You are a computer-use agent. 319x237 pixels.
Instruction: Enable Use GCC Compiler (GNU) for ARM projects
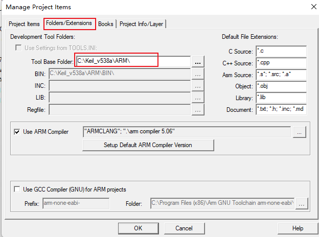point(17,189)
